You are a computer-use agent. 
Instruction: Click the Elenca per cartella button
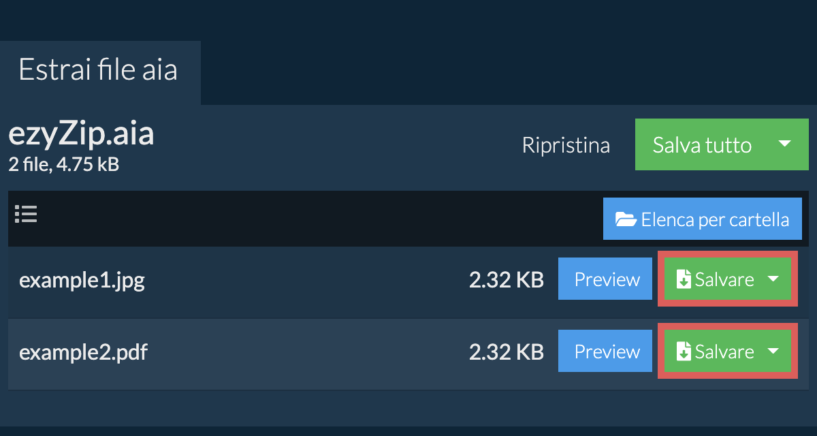(x=703, y=219)
